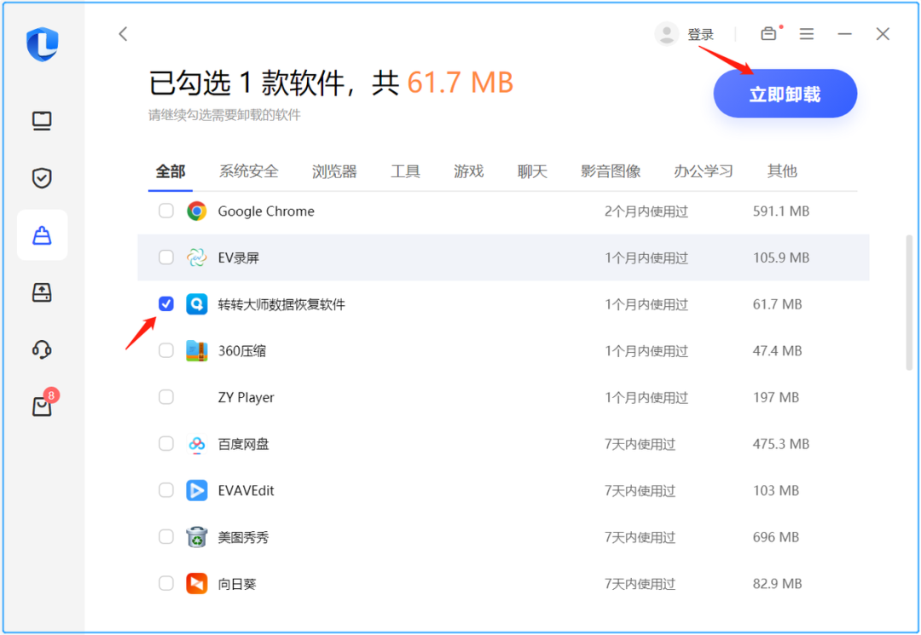Click the 591.1 MB size value

781,211
